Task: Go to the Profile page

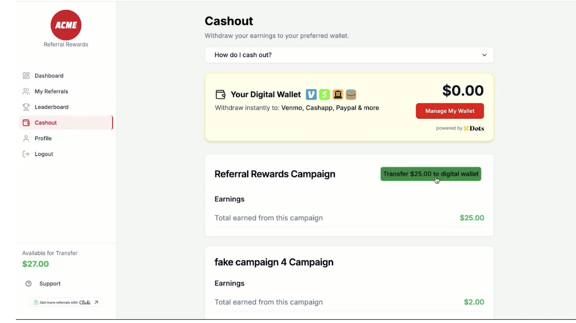Action: 43,139
